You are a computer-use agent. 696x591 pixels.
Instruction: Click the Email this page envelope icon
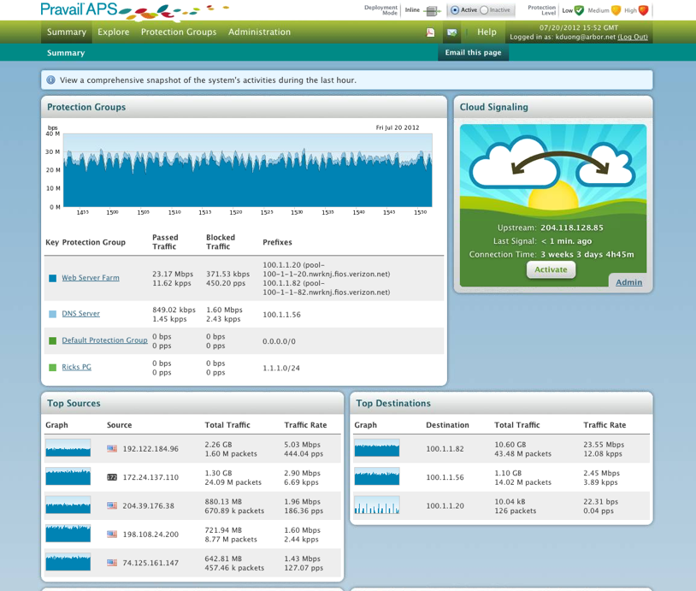[452, 33]
